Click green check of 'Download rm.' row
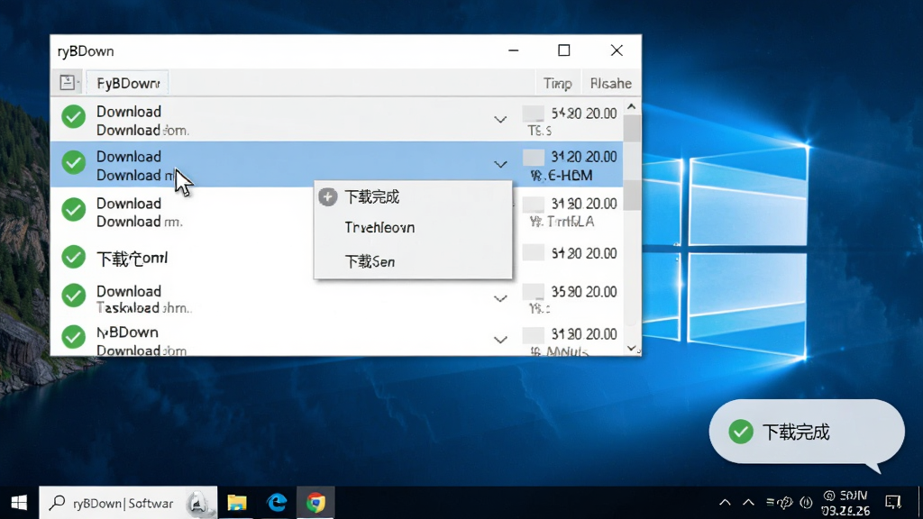The image size is (923, 519). click(x=74, y=209)
